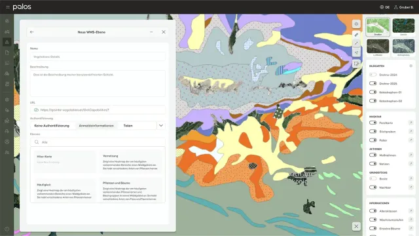Select the pencil draw tool on map

click(356, 35)
